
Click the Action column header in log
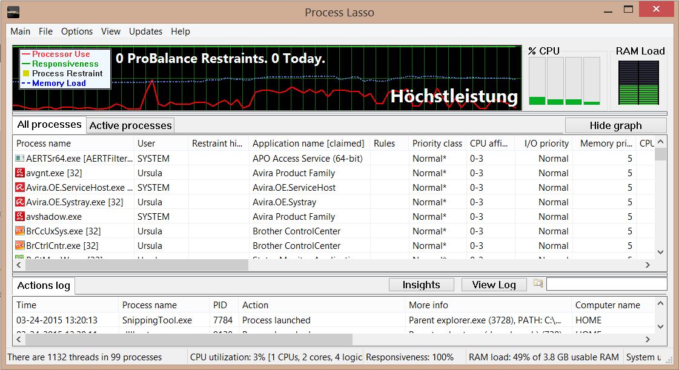[322, 305]
